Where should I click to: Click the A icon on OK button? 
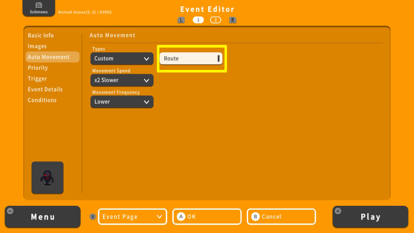tap(181, 217)
